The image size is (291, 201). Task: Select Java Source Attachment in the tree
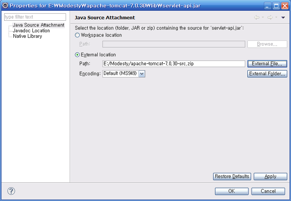click(38, 25)
